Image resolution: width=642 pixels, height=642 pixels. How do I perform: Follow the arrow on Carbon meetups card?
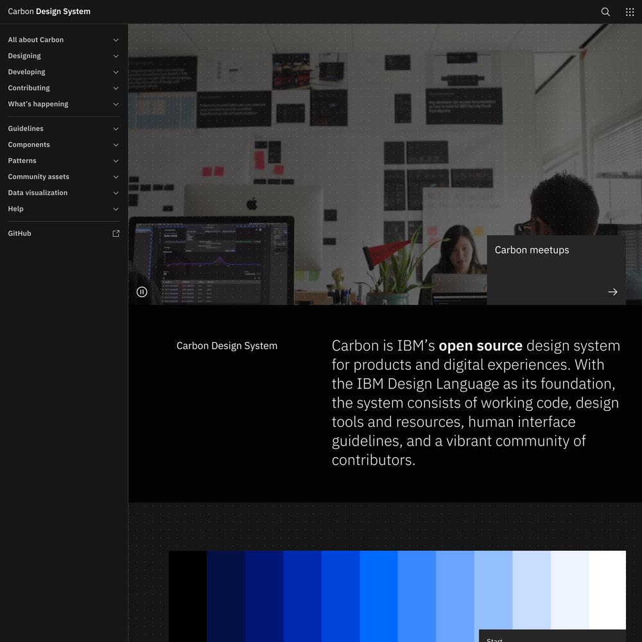pos(612,292)
